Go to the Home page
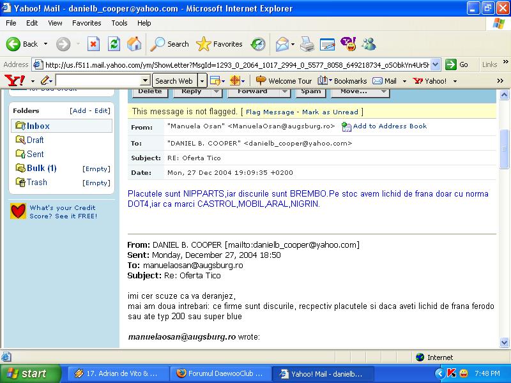The image size is (511, 383). pyautogui.click(x=134, y=44)
